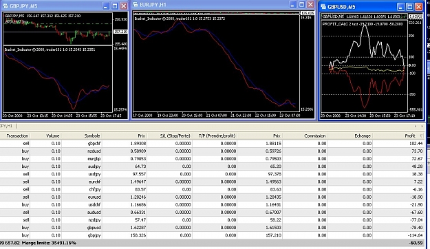430x249 pixels.
Task: Sort trades by the Commission column
Action: pos(305,136)
